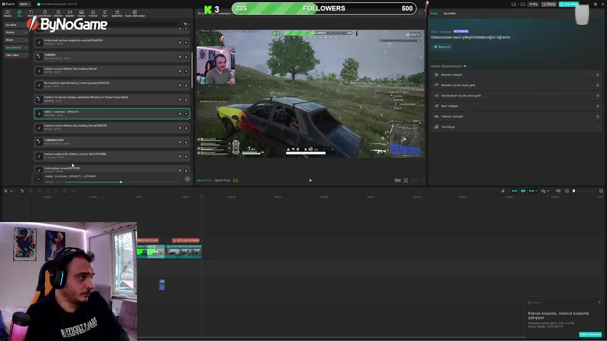Select Cute cartoon sound row

click(x=112, y=169)
